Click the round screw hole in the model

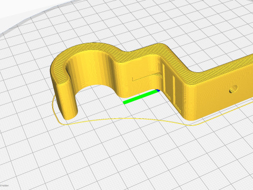[x=233, y=89]
